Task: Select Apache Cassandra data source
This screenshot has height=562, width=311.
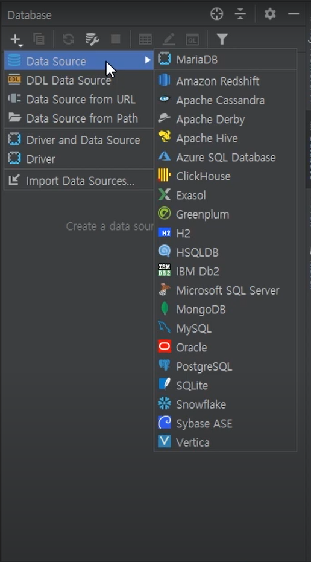Action: [x=225, y=100]
